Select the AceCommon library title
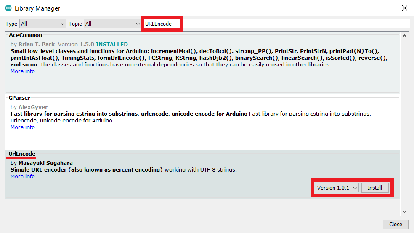The image size is (414, 233). click(25, 35)
